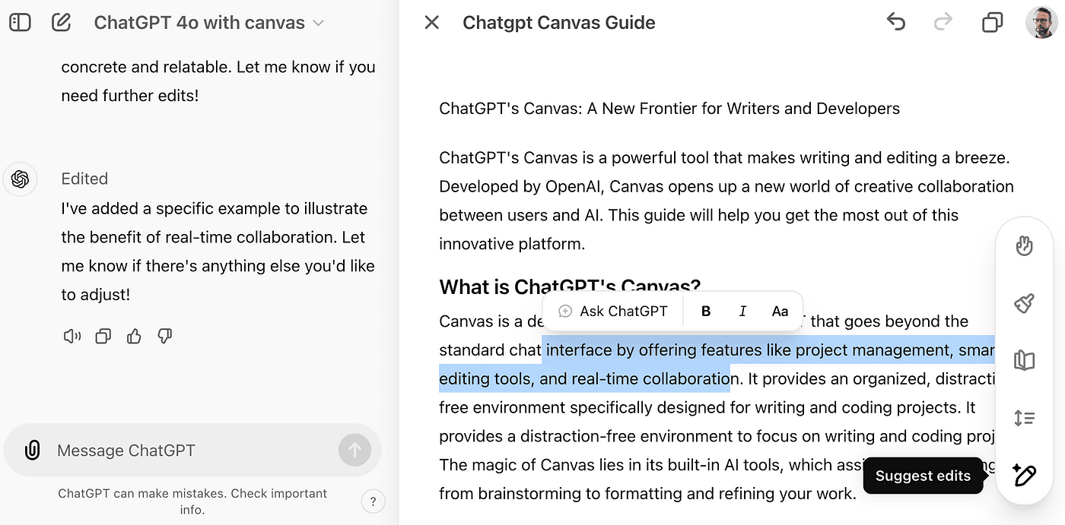Open the Aa text style options
1065x525 pixels.
[x=780, y=311]
